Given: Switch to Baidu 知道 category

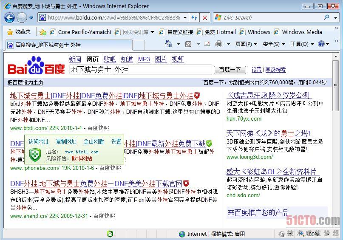Looking at the screenshot, I should click(x=127, y=59).
